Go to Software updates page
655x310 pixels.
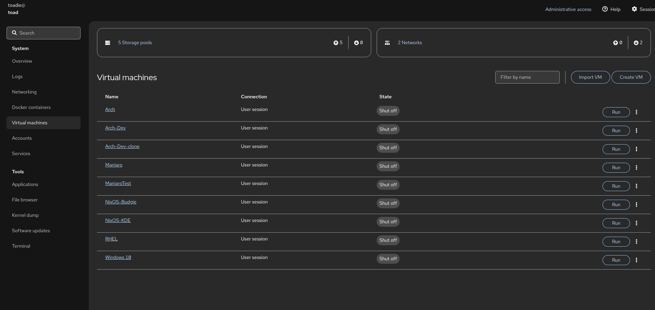(x=31, y=231)
